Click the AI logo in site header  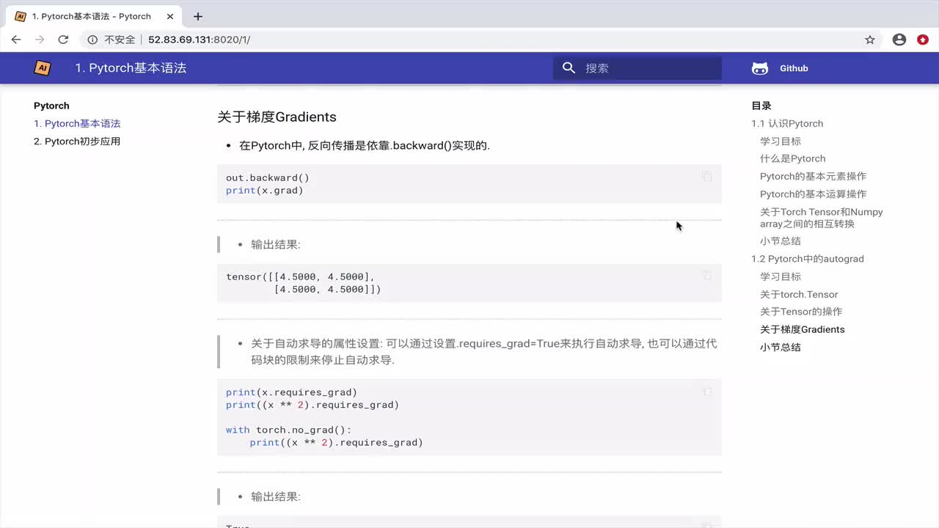click(43, 67)
